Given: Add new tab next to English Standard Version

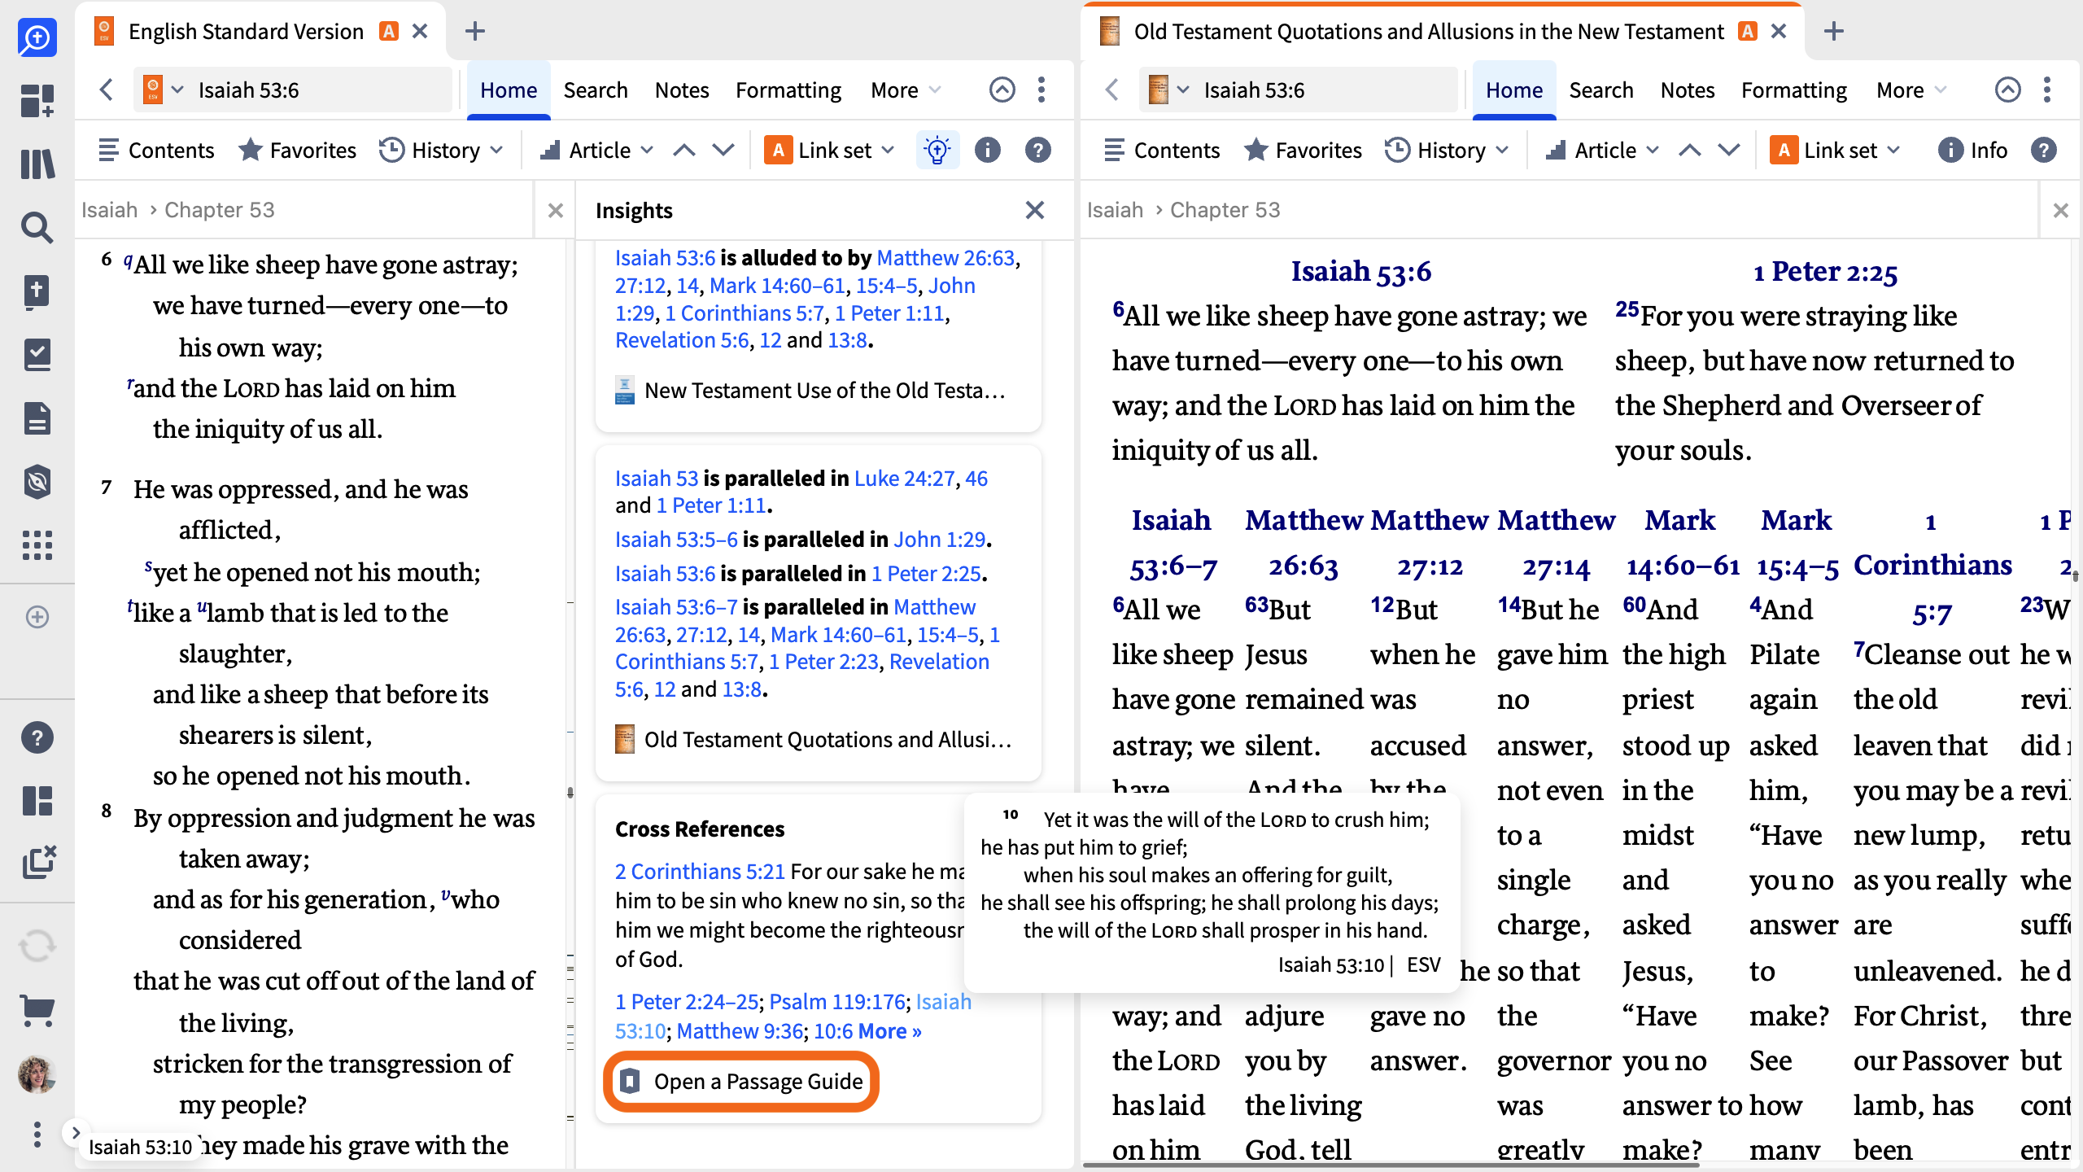Looking at the screenshot, I should tap(475, 31).
